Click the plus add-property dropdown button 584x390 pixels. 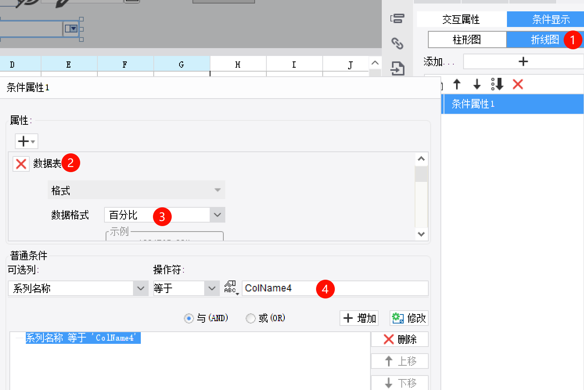(26, 141)
